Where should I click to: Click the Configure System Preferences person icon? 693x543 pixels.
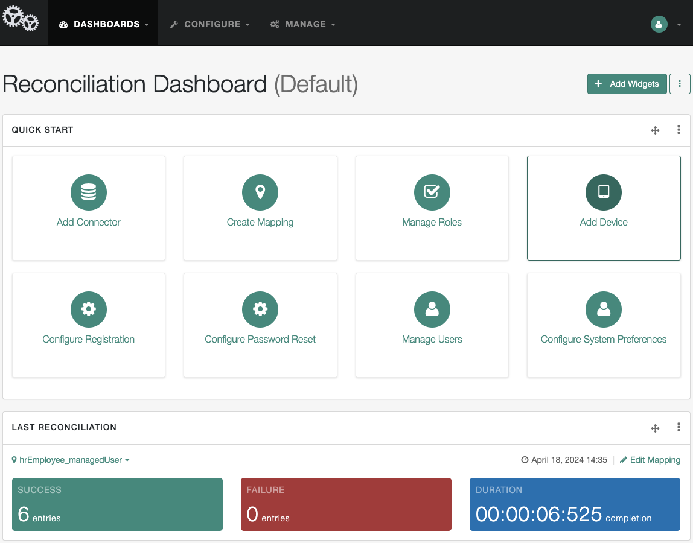click(x=603, y=310)
